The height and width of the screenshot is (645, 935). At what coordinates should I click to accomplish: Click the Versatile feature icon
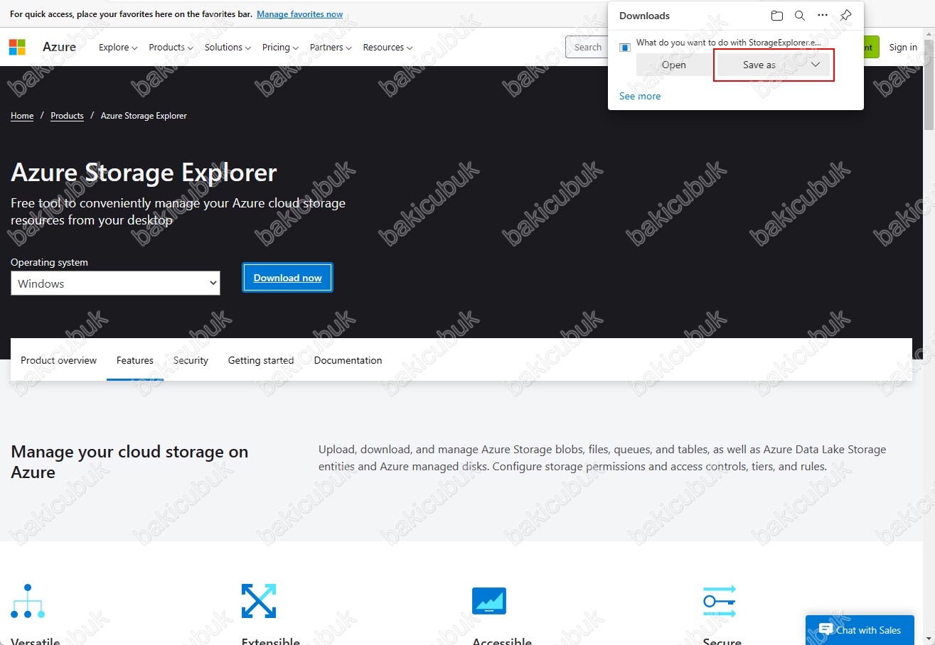pos(28,601)
